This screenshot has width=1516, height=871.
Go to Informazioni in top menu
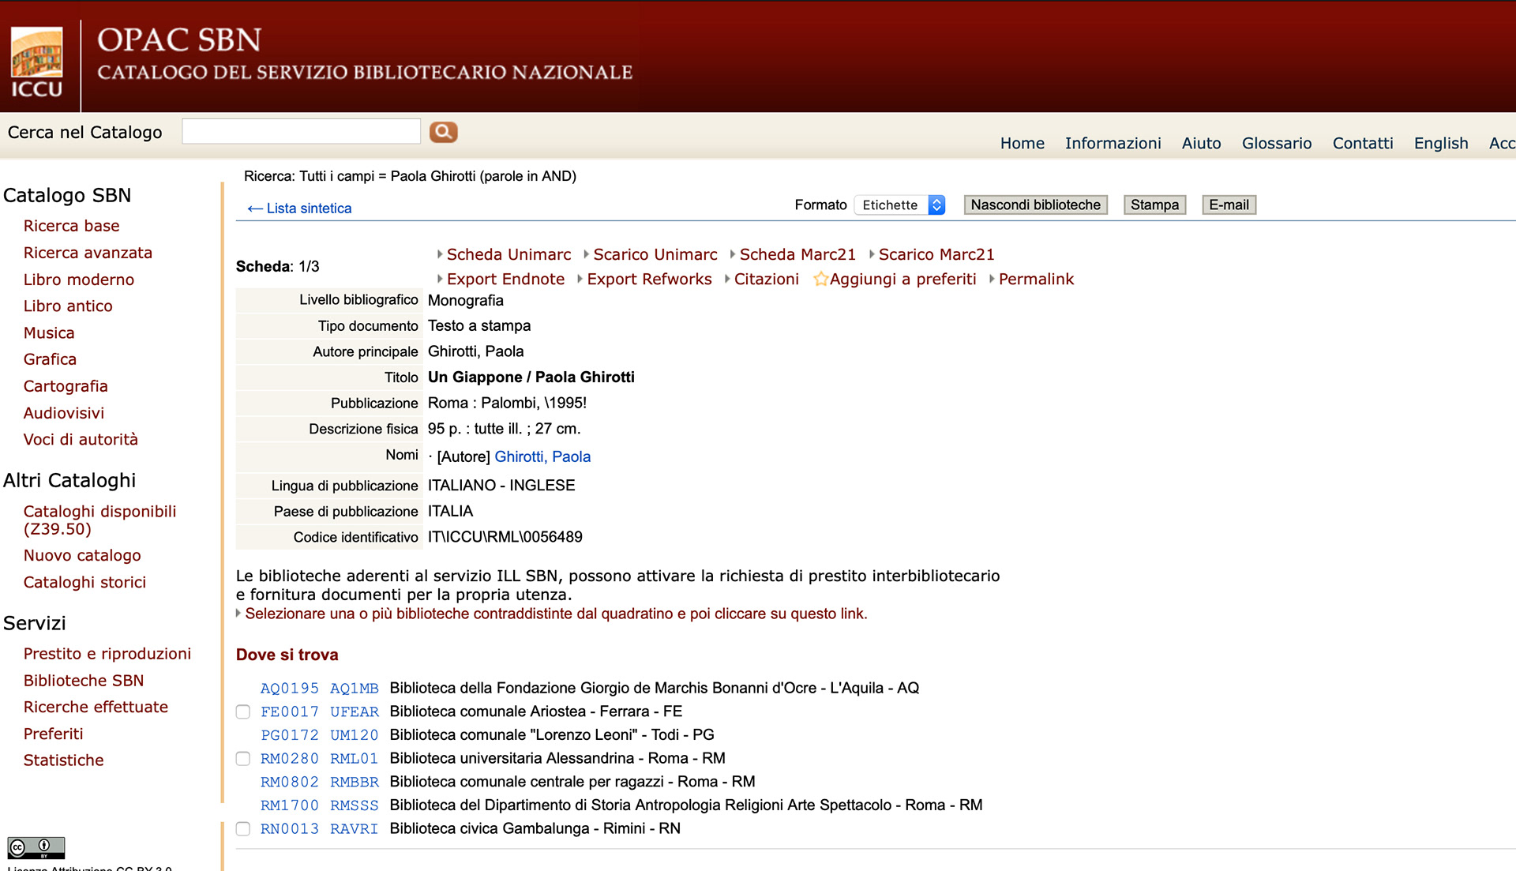tap(1113, 143)
